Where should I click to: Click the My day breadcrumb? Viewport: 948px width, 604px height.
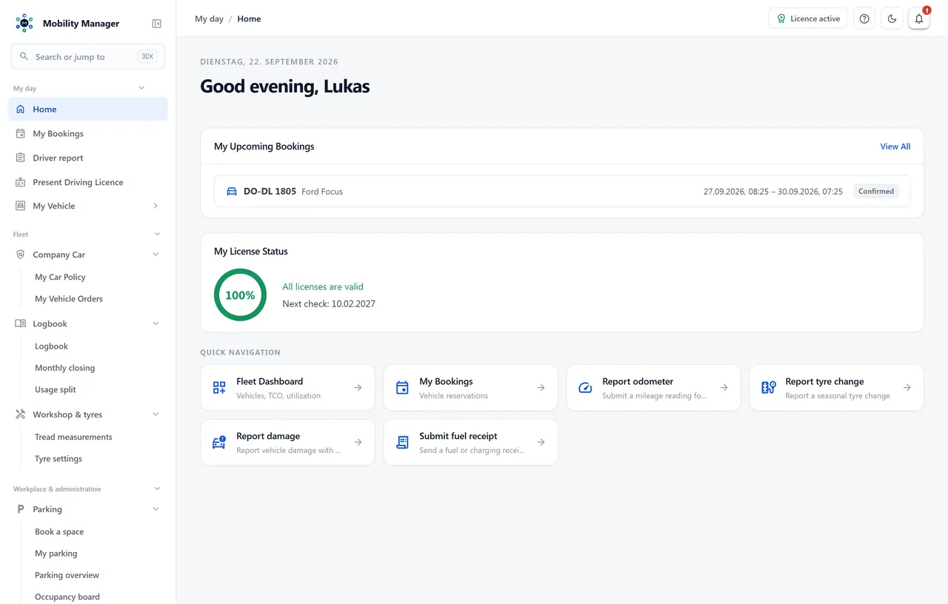click(209, 19)
